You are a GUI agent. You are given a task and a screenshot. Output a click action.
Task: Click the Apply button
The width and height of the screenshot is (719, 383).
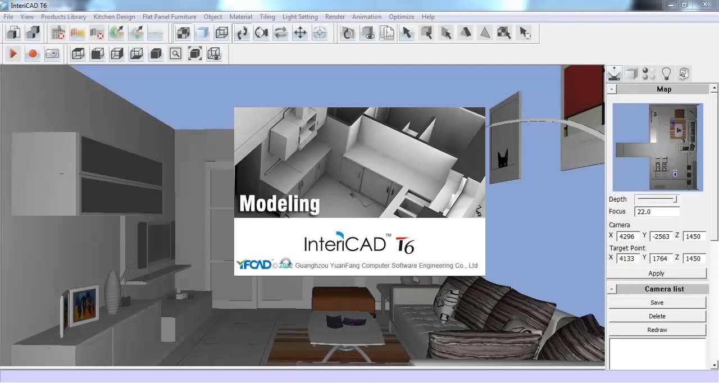click(x=657, y=273)
